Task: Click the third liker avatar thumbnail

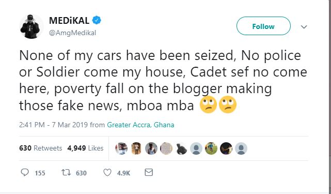Action: point(151,148)
